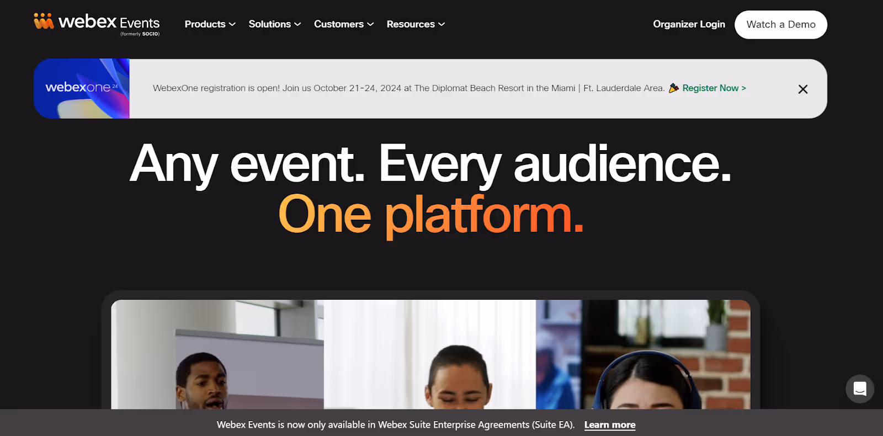Expand the Resources dropdown chevron
This screenshot has width=883, height=436.
click(441, 24)
